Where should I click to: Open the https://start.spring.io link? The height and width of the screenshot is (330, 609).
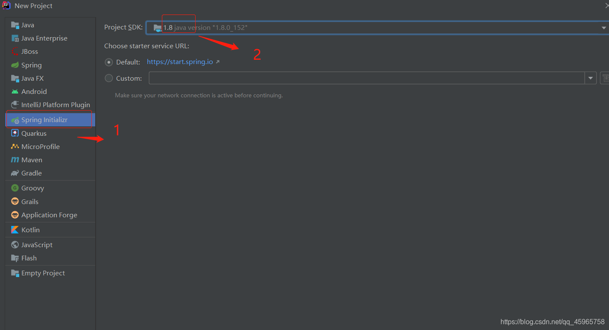180,62
